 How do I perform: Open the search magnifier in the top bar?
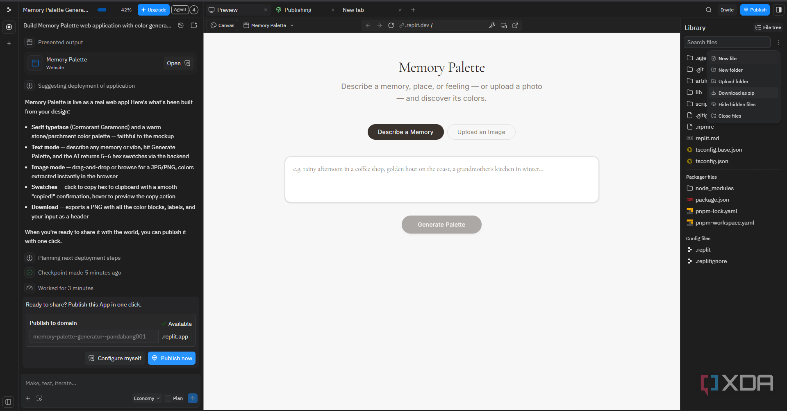(x=709, y=10)
